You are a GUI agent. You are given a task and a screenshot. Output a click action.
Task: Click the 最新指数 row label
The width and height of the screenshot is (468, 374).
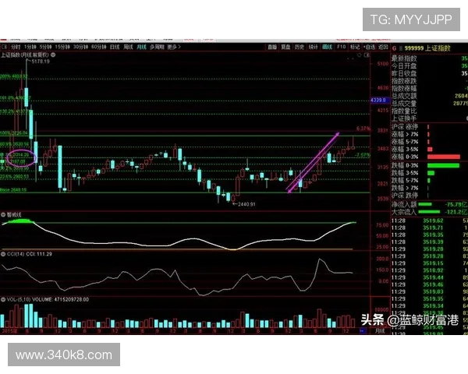(x=404, y=58)
